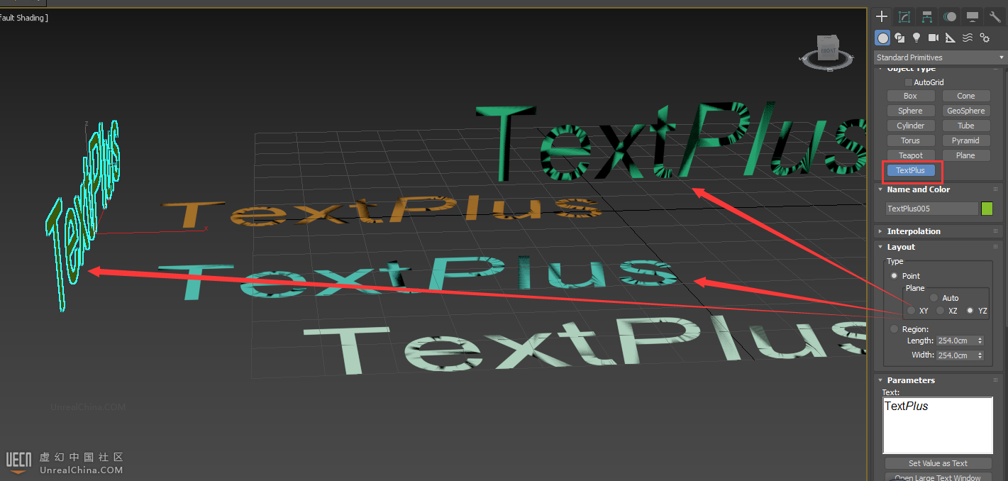Toggle the TextPlus object button
The width and height of the screenshot is (1008, 481).
(910, 170)
